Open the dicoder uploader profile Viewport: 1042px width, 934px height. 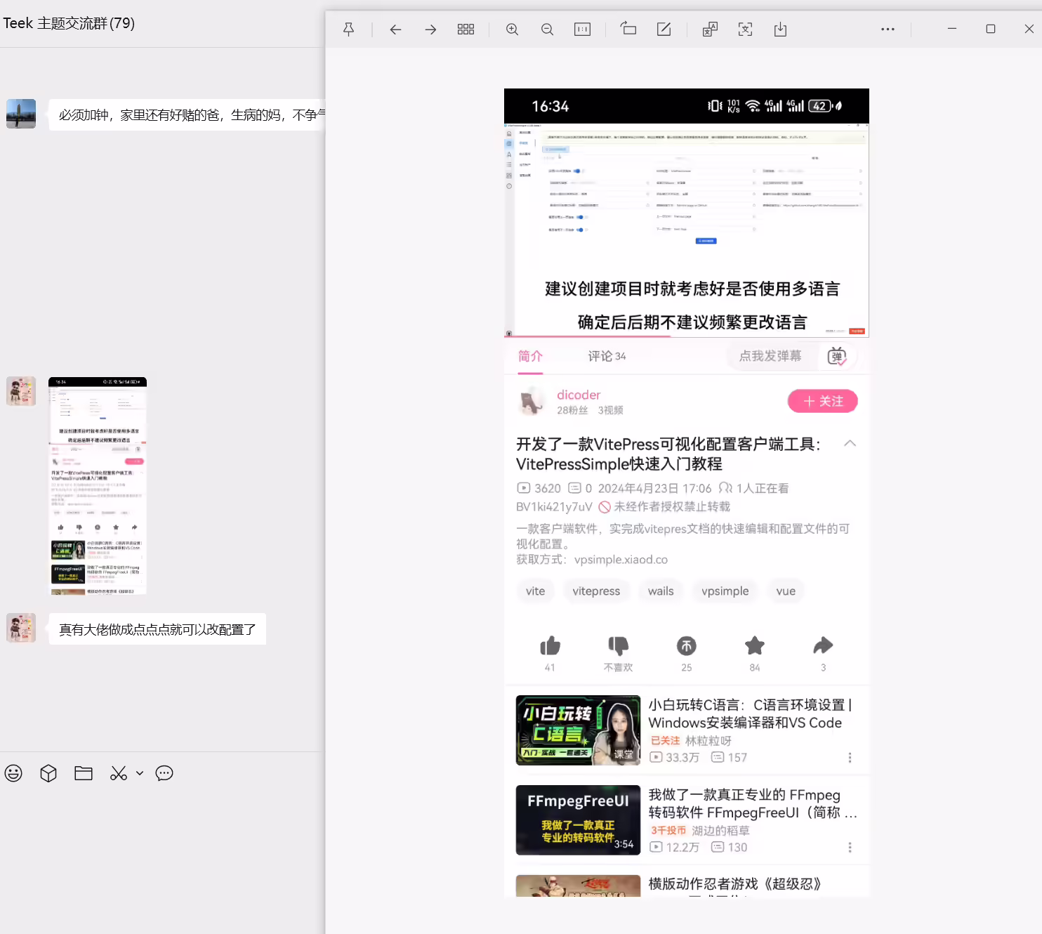coord(579,395)
